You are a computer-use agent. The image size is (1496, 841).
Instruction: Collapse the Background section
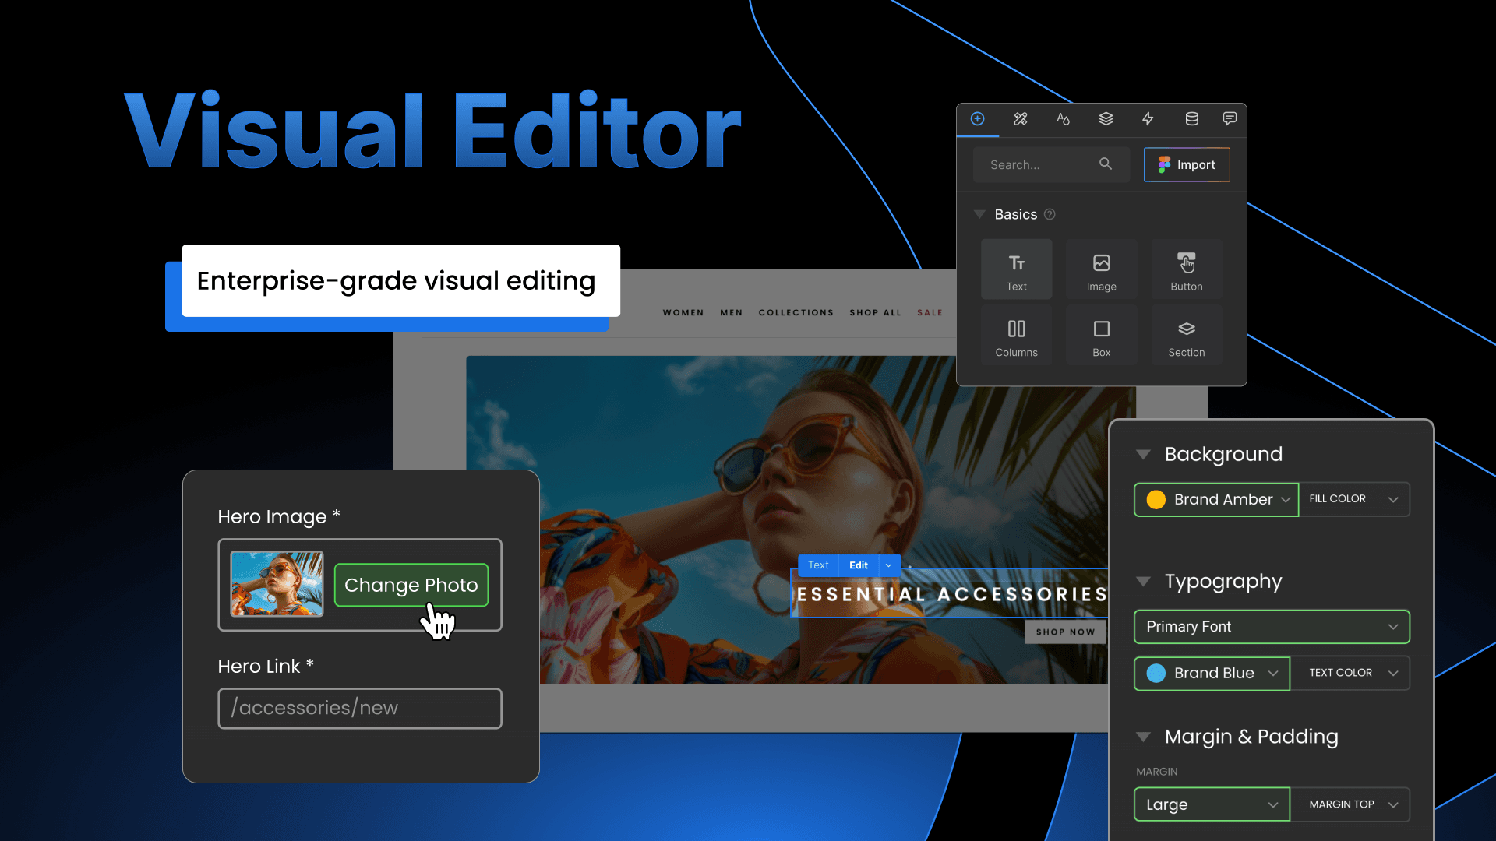point(1143,454)
